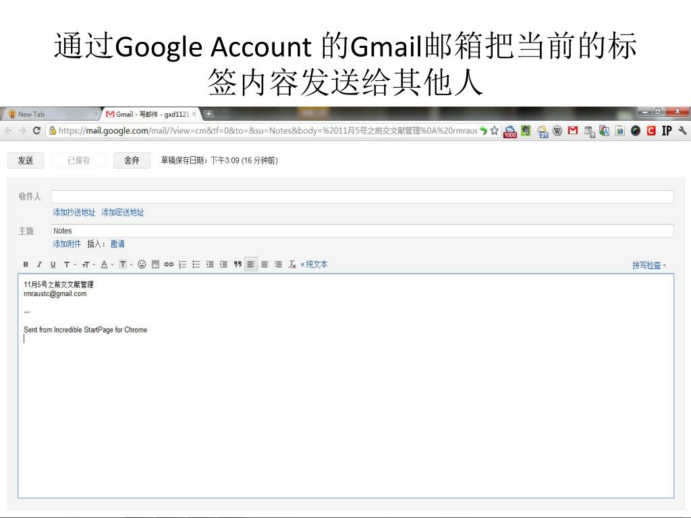
Task: Toggle bold formatting in the compose toolbar
Action: [x=26, y=264]
